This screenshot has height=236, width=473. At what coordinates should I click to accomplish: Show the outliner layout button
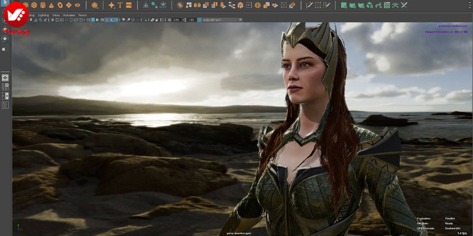(5, 105)
